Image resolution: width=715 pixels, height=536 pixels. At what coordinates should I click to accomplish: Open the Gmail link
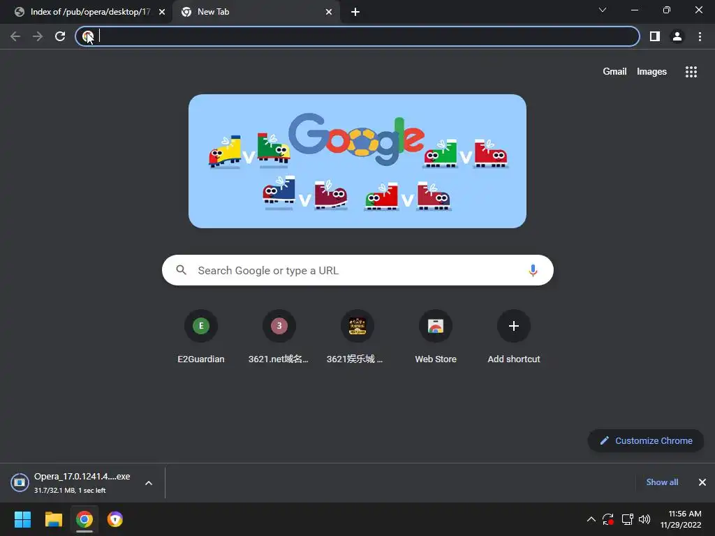pyautogui.click(x=614, y=72)
